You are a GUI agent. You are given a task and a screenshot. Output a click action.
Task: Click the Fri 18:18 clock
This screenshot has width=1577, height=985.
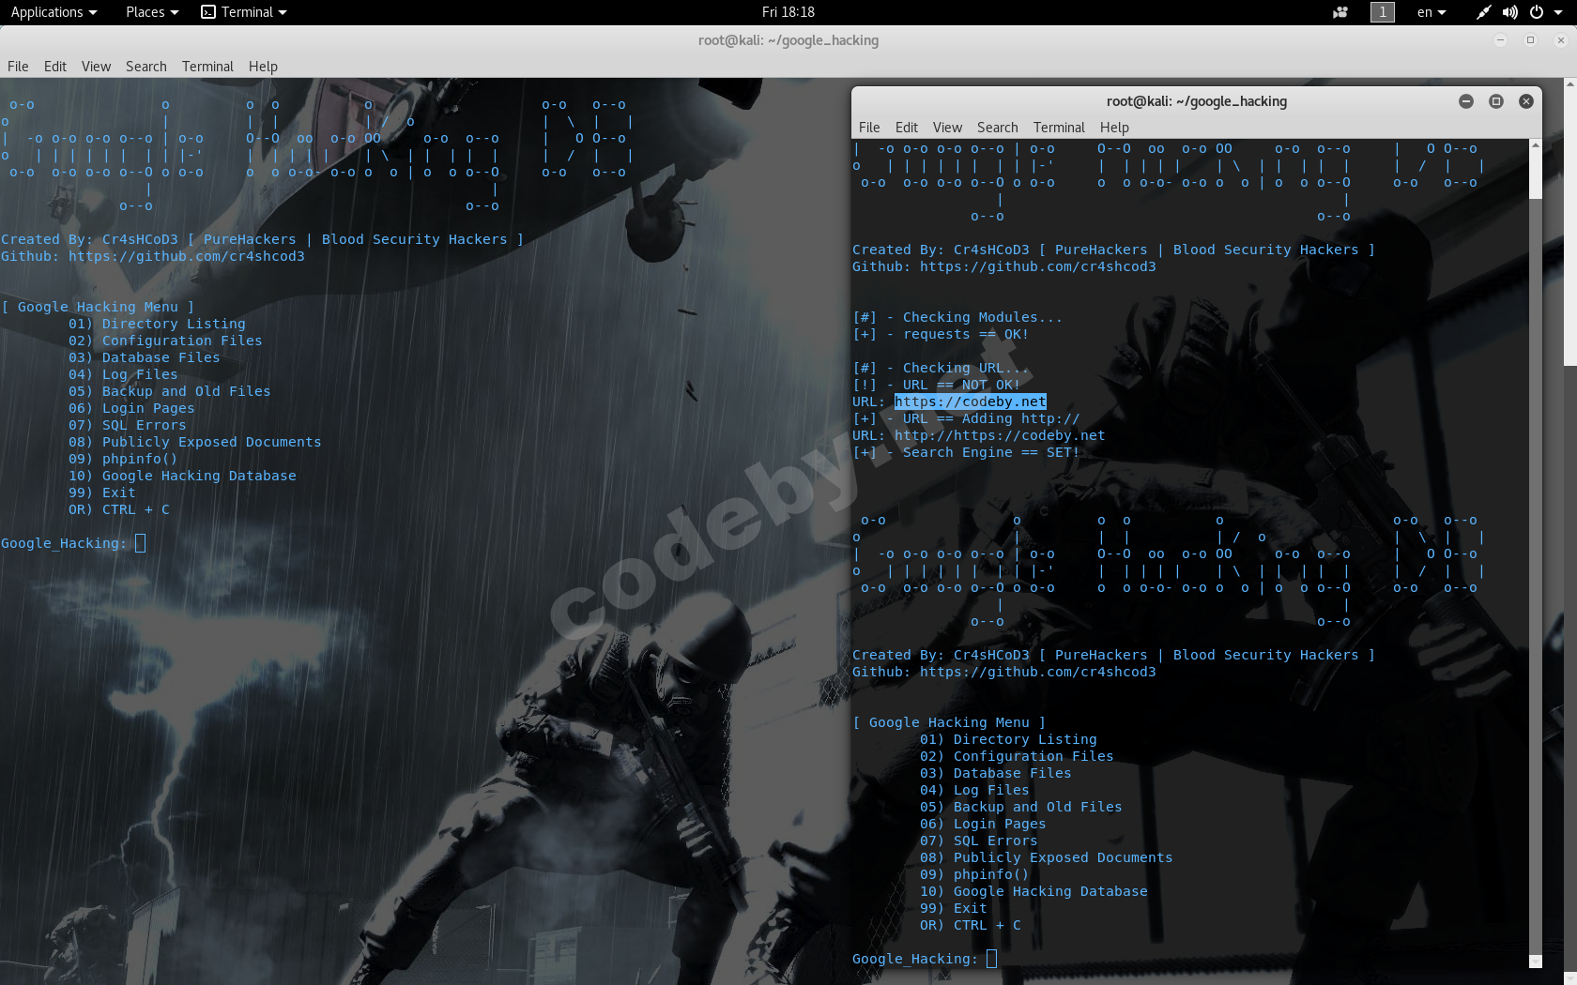[x=788, y=12]
